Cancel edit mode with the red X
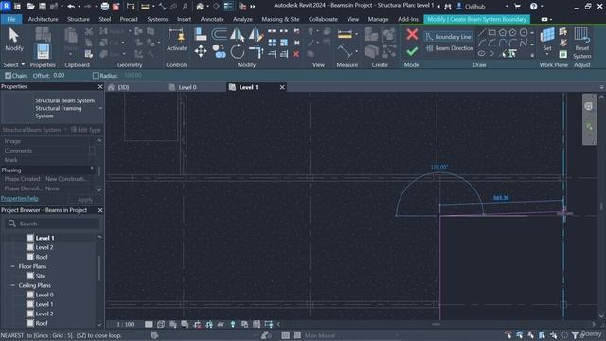606x341 pixels. [412, 34]
